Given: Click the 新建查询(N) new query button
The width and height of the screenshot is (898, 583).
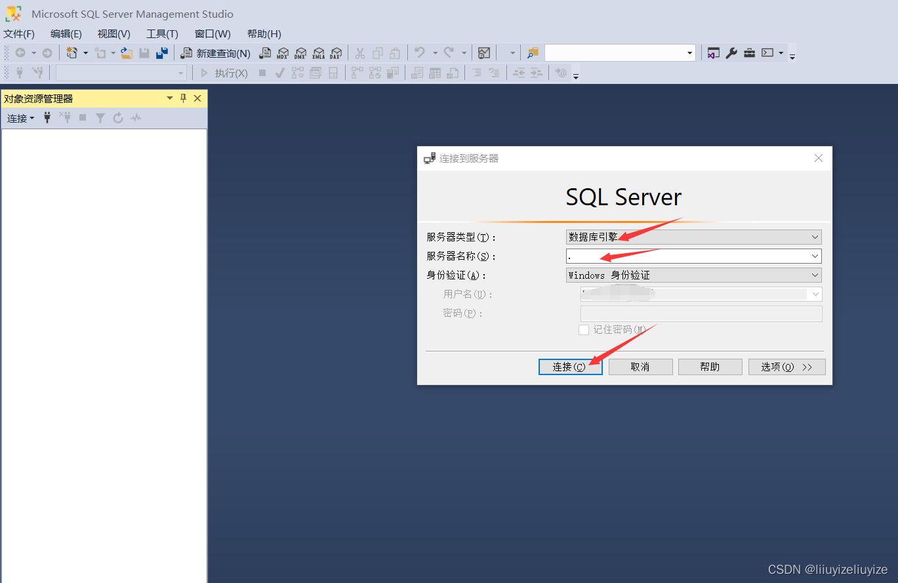Looking at the screenshot, I should [216, 53].
